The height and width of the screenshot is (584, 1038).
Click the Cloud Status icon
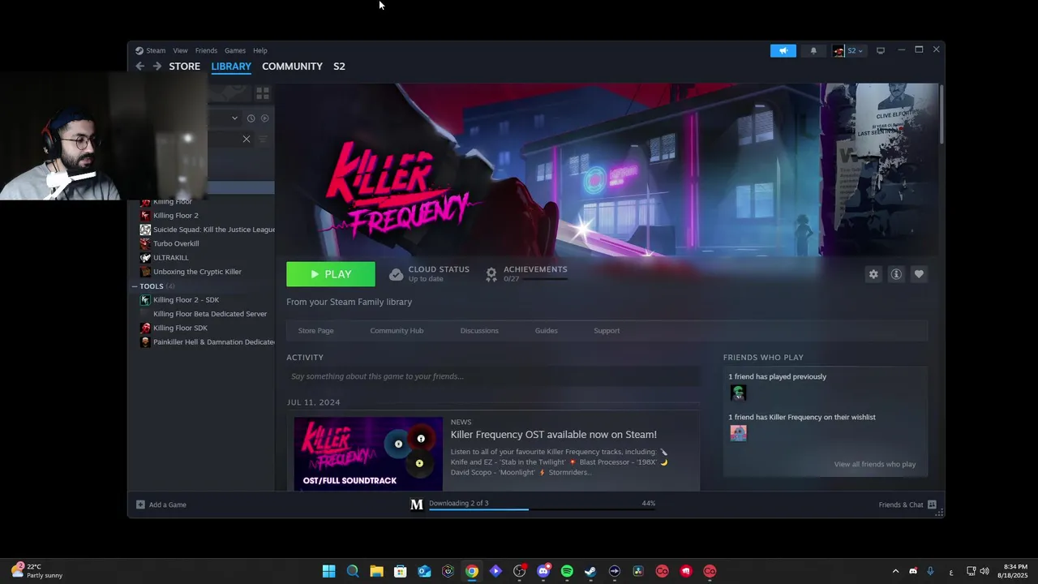(396, 274)
